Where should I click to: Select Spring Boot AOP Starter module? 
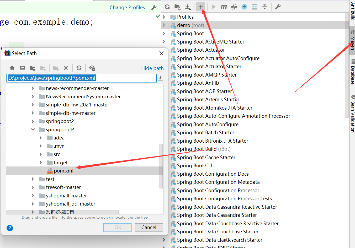[204, 91]
